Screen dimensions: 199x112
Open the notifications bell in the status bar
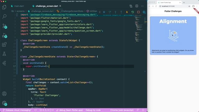(143, 110)
